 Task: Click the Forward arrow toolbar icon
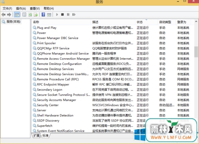(9, 15)
